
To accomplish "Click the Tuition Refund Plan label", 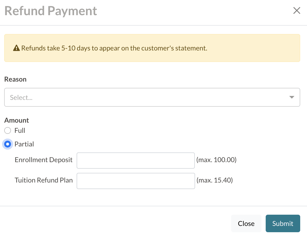I will click(44, 180).
